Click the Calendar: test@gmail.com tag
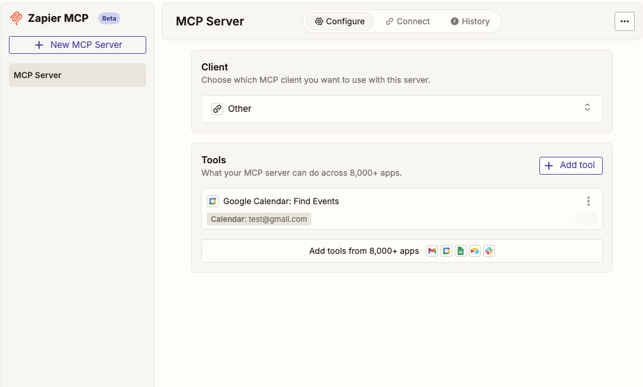The width and height of the screenshot is (643, 387). click(x=259, y=219)
